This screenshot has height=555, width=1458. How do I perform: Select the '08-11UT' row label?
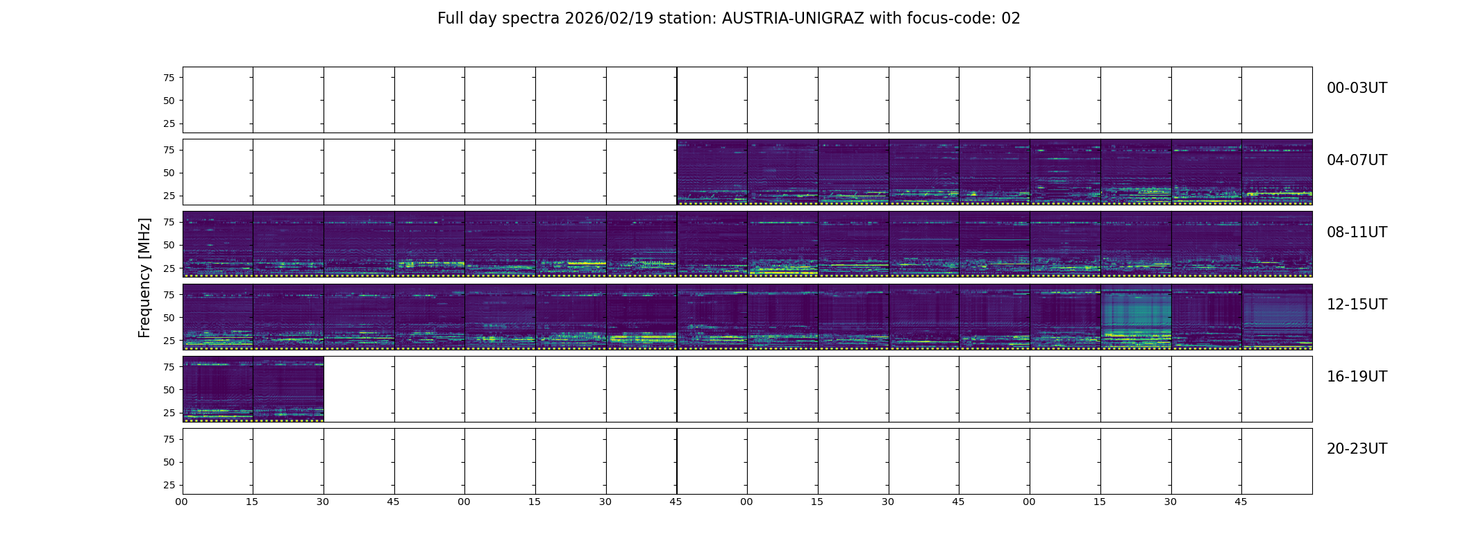click(x=1357, y=232)
